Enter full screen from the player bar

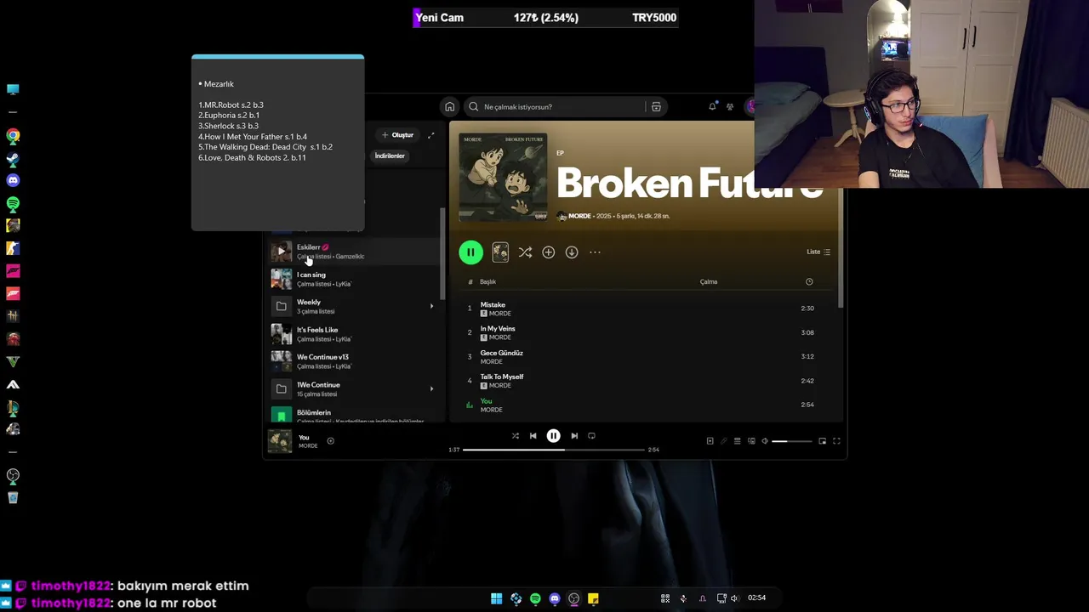click(x=836, y=441)
